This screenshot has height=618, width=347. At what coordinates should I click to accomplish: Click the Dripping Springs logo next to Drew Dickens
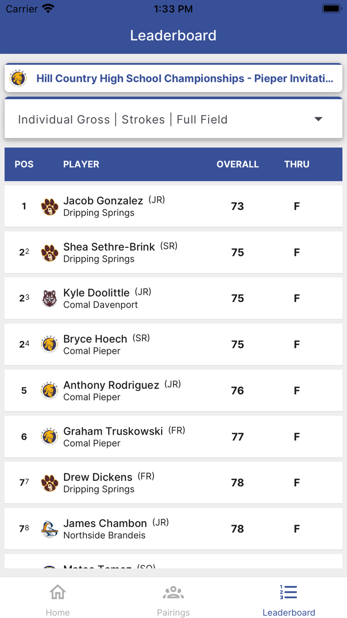pos(49,482)
